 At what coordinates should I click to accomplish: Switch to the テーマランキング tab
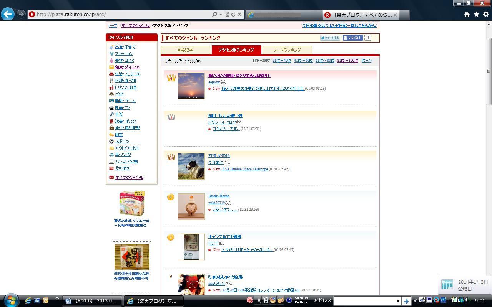[287, 50]
